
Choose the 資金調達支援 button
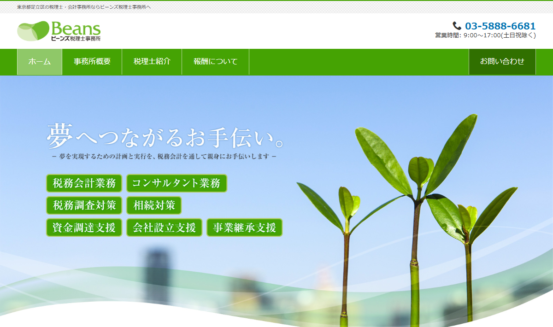pyautogui.click(x=84, y=228)
